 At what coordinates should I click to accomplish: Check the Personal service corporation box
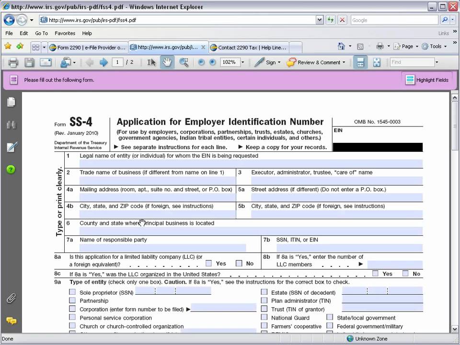coord(72,317)
